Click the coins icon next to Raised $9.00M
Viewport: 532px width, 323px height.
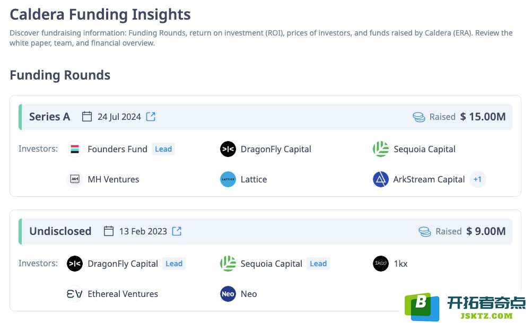point(425,231)
